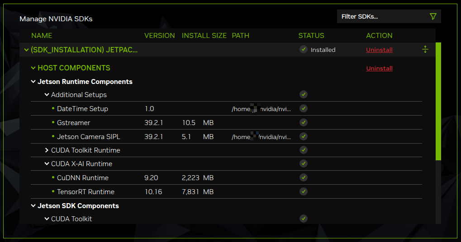Click the Filter SDKs input field
Screen dimensions: 461x242
389,16
